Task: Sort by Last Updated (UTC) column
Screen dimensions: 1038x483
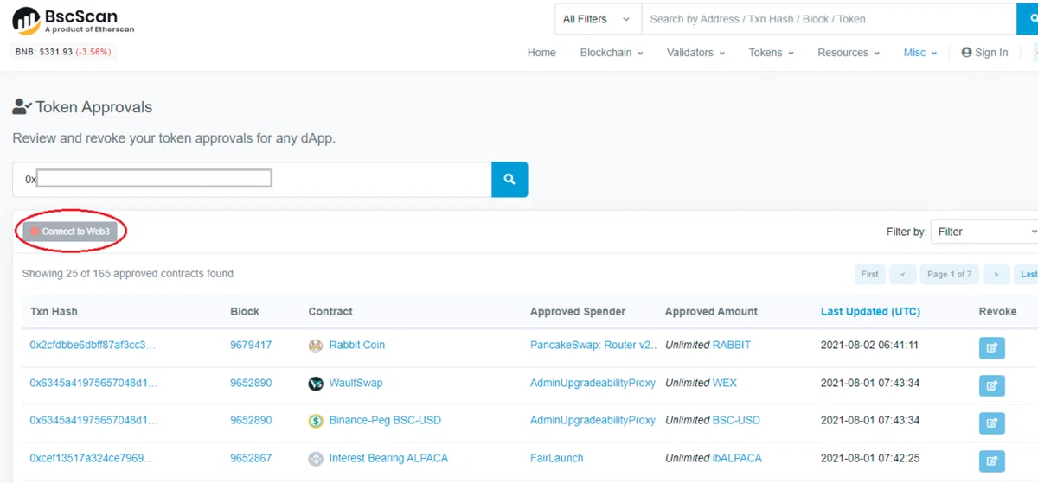Action: click(870, 311)
